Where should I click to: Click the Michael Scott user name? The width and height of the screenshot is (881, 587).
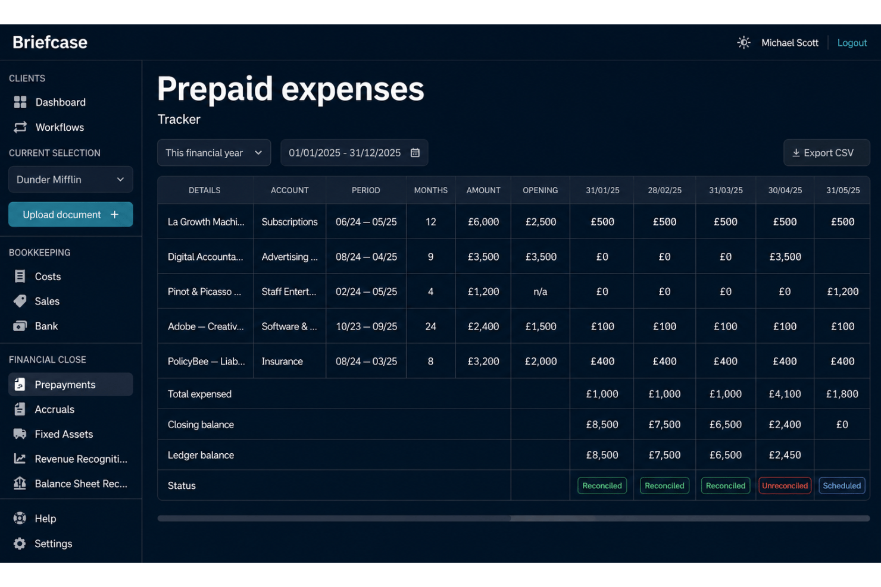[x=789, y=43]
